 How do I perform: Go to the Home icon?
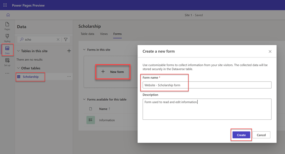8,15
